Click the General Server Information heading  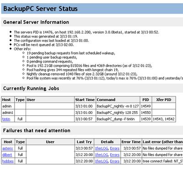pyautogui.click(x=36, y=22)
